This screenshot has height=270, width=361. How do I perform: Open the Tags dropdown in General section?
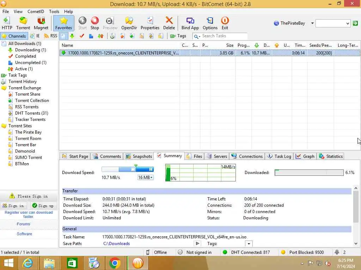click(249, 244)
